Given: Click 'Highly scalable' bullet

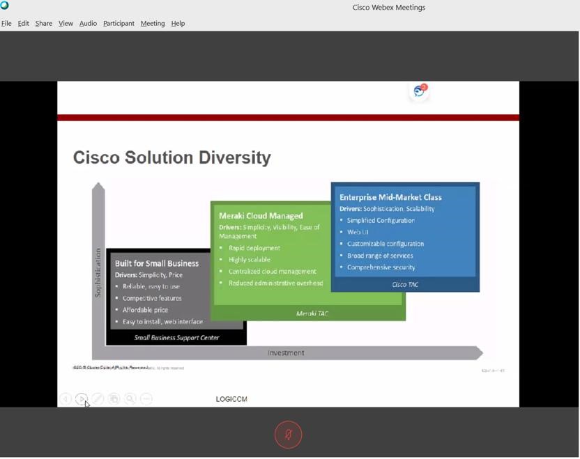Looking at the screenshot, I should (250, 259).
